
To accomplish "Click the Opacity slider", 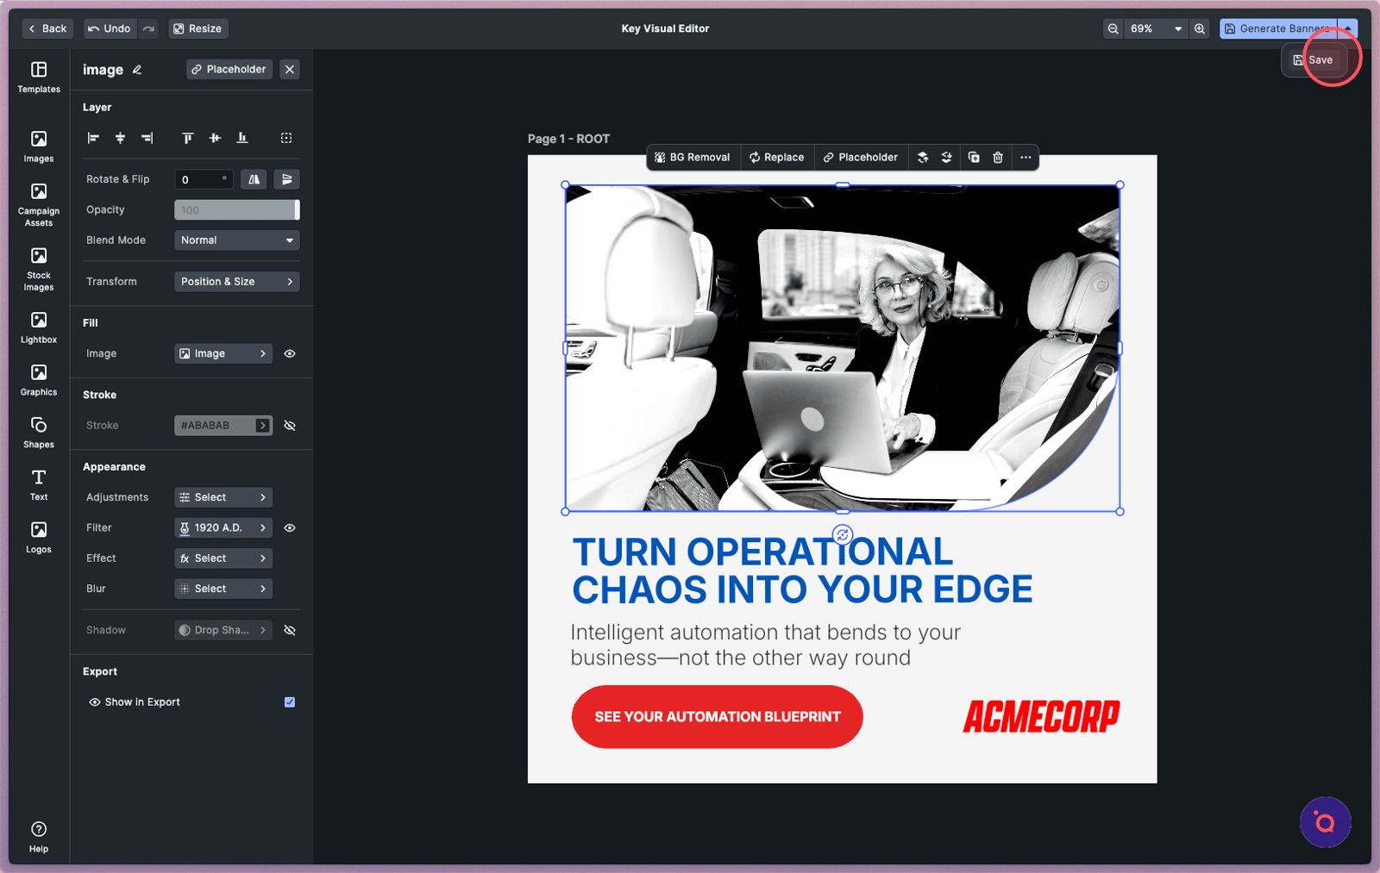I will point(236,210).
